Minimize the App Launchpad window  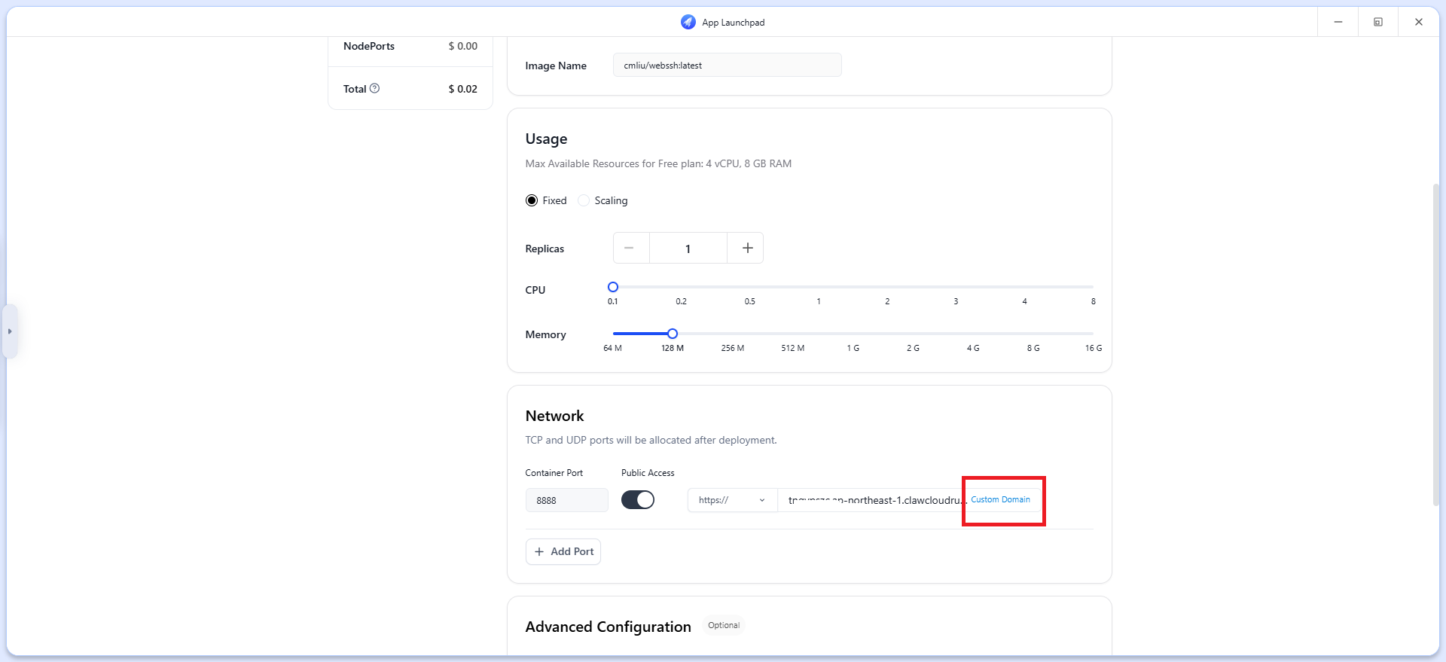pyautogui.click(x=1338, y=22)
